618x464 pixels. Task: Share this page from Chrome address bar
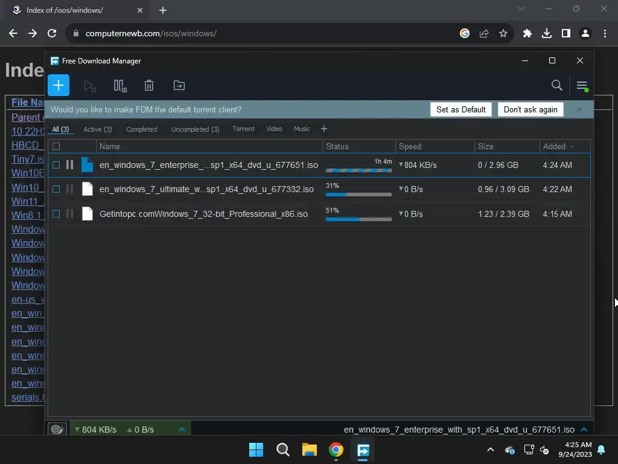coord(484,34)
